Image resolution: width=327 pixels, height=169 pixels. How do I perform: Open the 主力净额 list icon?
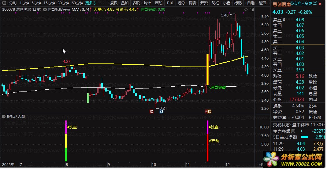[293, 131]
